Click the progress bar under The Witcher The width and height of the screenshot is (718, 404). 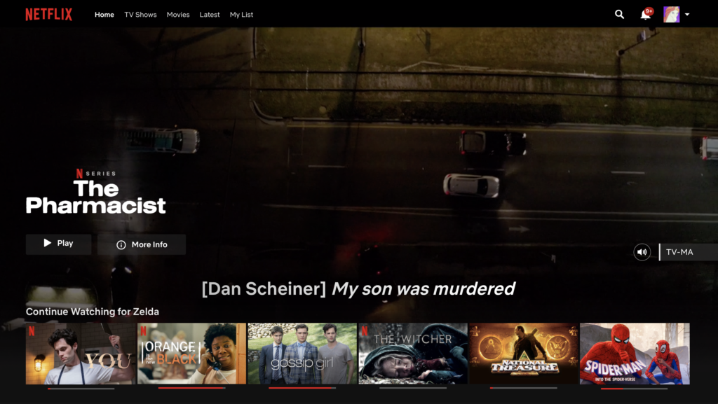(x=413, y=388)
